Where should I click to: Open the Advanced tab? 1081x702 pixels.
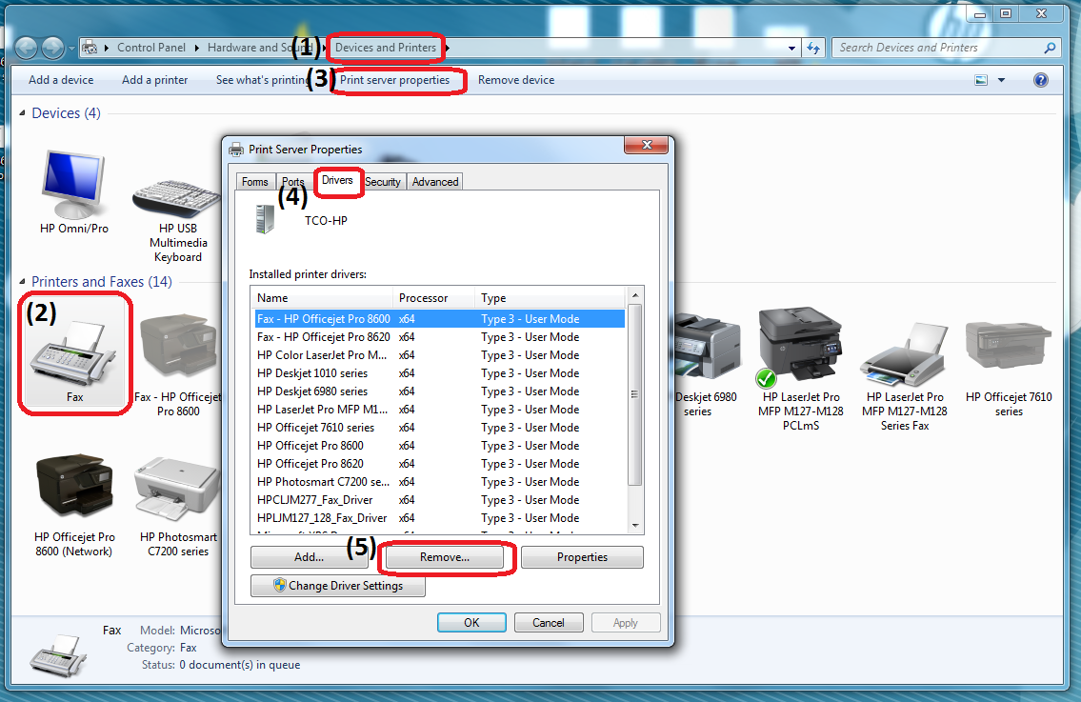[435, 182]
